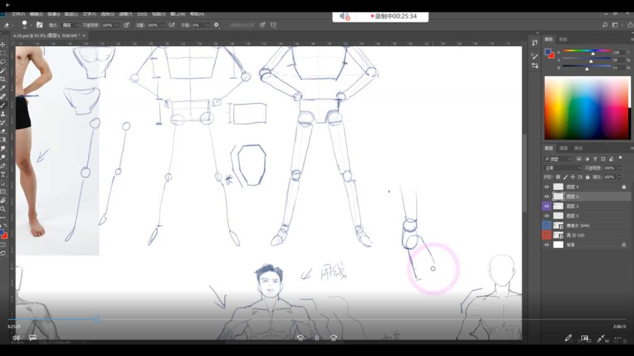Open smoothing options gear
This screenshot has height=356, width=634.
(x=216, y=25)
